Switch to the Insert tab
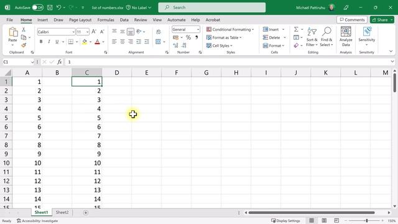The height and width of the screenshot is (224, 398). point(42,20)
